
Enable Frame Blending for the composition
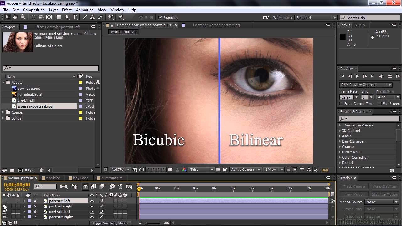(x=93, y=186)
